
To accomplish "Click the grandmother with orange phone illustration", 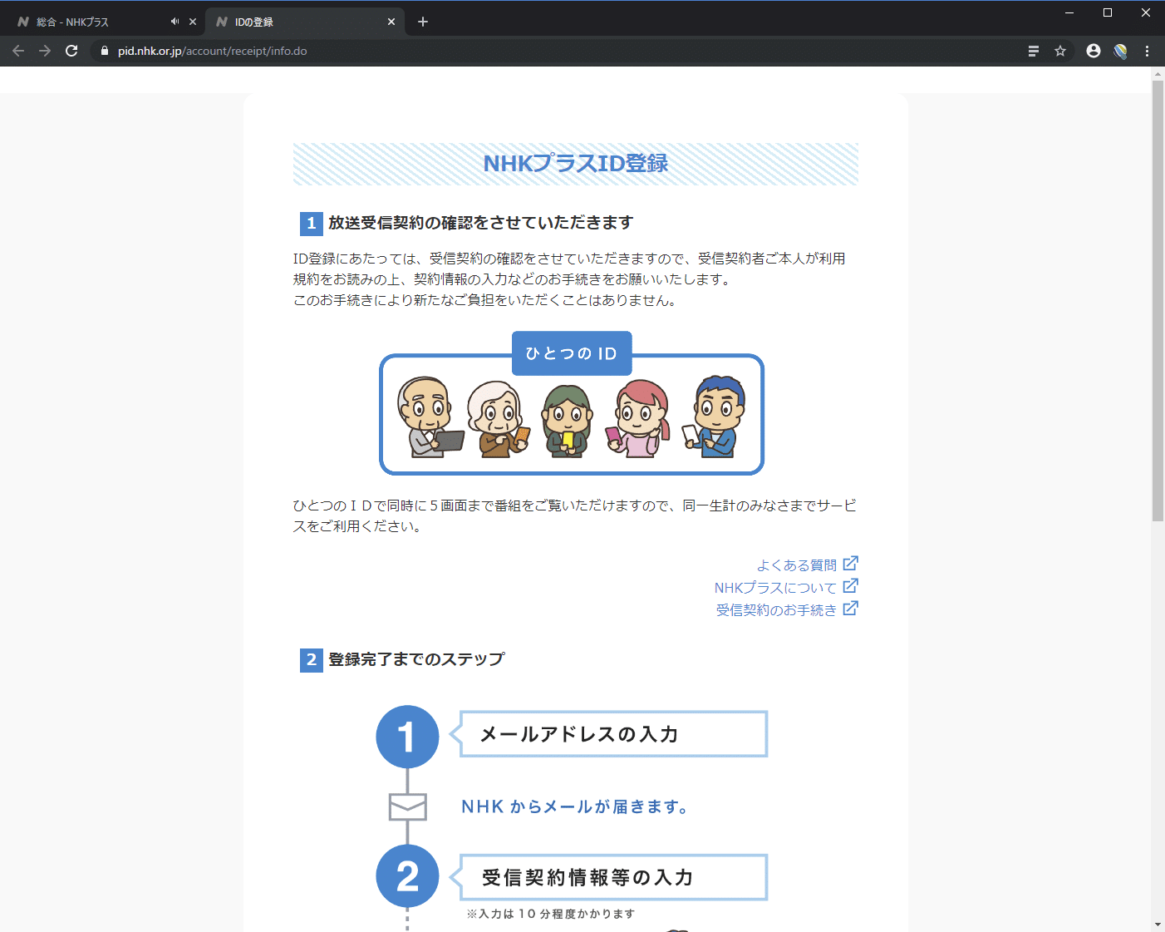I will (x=497, y=419).
